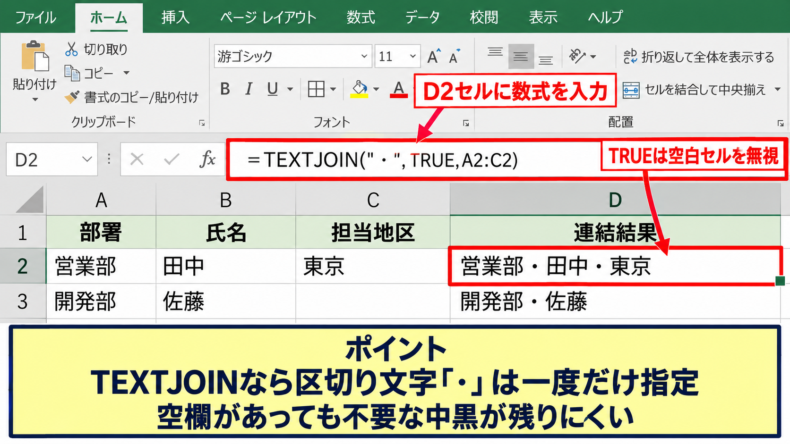Click the formula bar Cancel X icon
790x444 pixels.
[x=137, y=159]
